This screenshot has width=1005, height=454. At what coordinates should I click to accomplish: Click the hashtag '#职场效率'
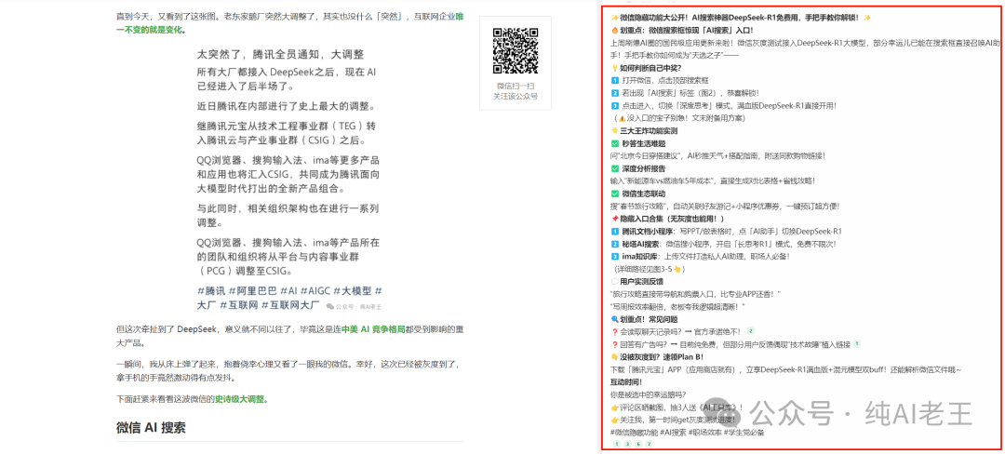[x=705, y=433]
